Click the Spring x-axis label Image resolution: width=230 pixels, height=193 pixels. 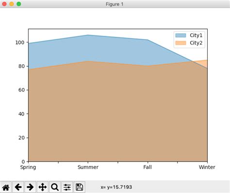(28, 167)
